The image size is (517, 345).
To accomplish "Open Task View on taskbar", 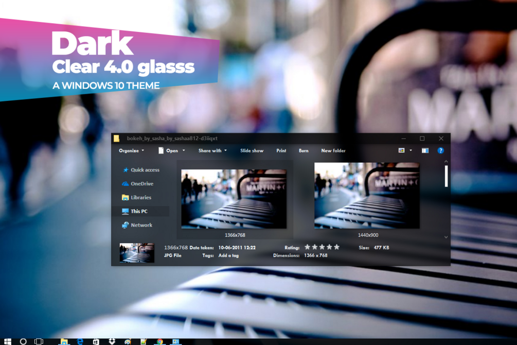I will tap(39, 341).
